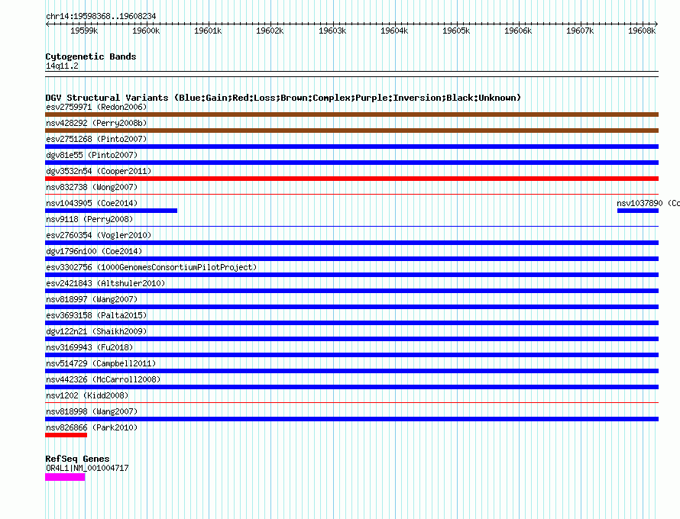
Task: Click the dgv122n21 (Shaikh2009) label
Action: (x=96, y=331)
